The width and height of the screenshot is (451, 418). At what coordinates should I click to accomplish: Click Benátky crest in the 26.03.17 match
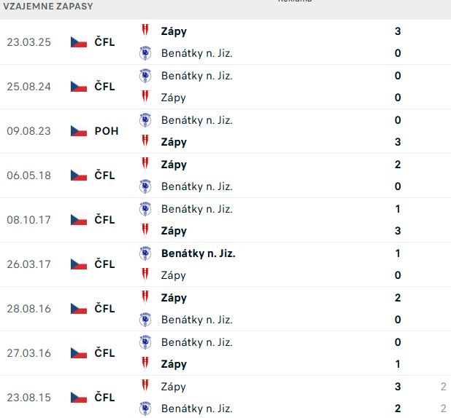(145, 253)
